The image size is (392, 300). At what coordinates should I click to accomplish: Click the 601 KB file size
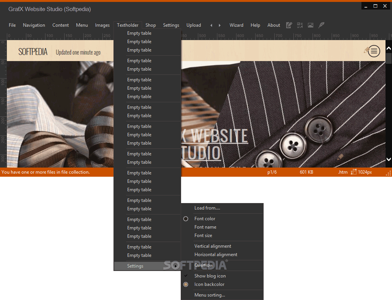click(x=306, y=172)
